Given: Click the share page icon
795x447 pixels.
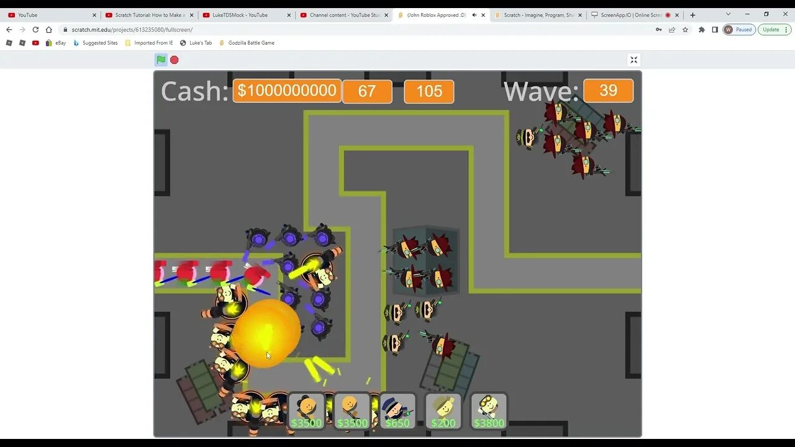Looking at the screenshot, I should pyautogui.click(x=672, y=29).
